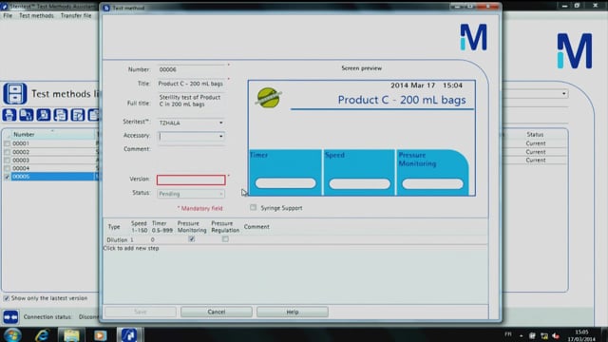The image size is (608, 342).
Task: Click the preview magnifier toolbar icon
Action: 44,115
